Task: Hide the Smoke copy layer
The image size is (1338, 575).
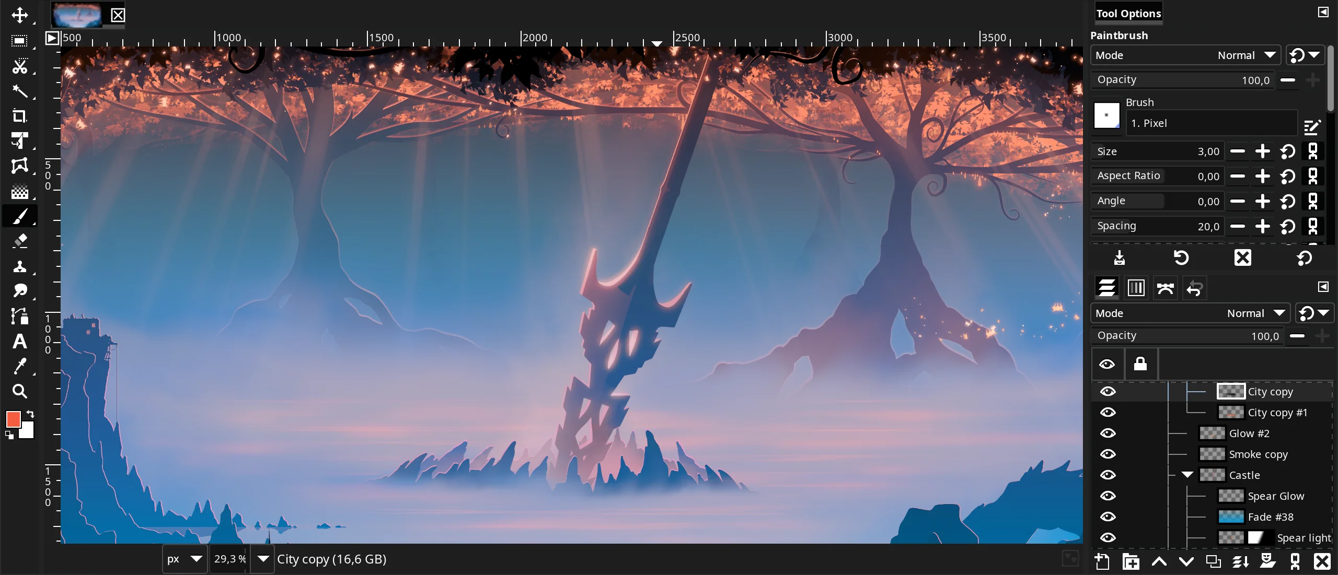Action: click(x=1108, y=454)
